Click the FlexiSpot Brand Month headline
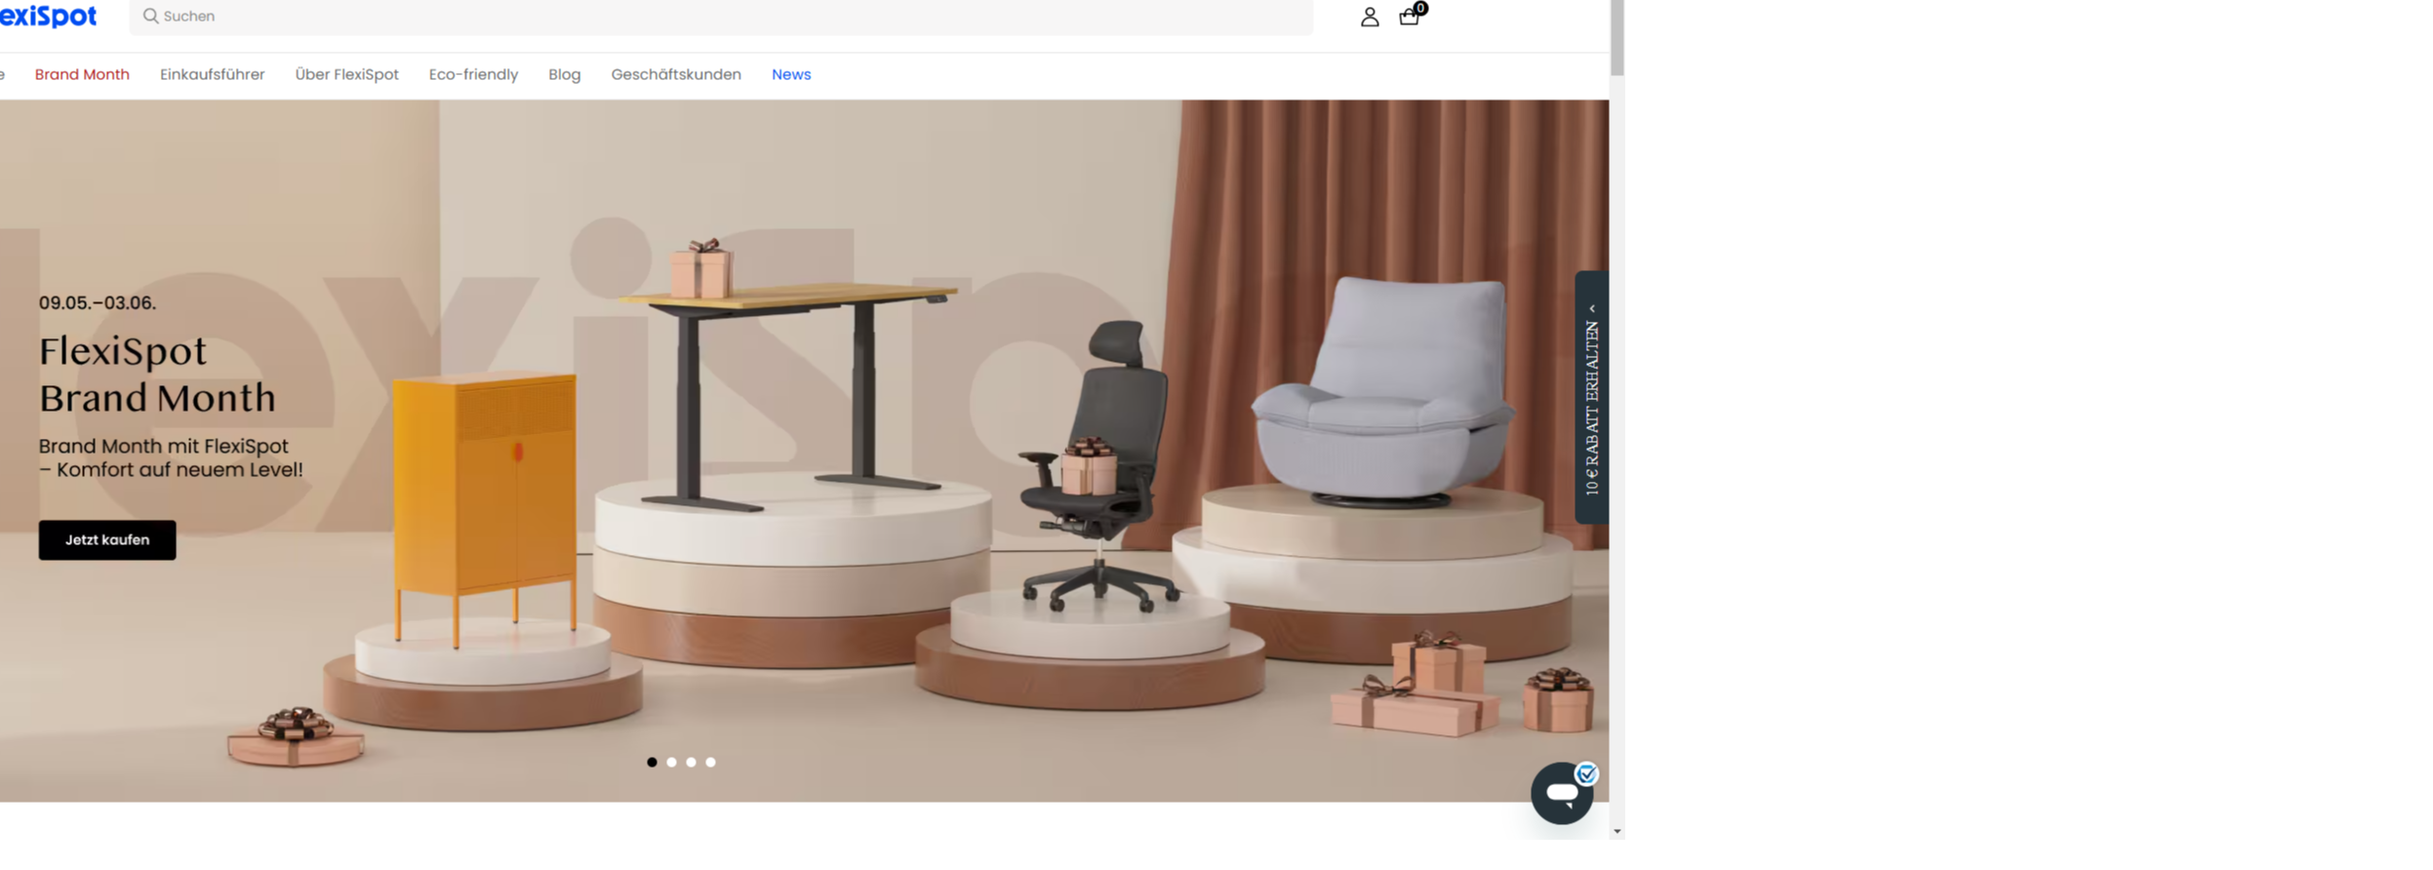Image resolution: width=2433 pixels, height=870 pixels. 157,374
